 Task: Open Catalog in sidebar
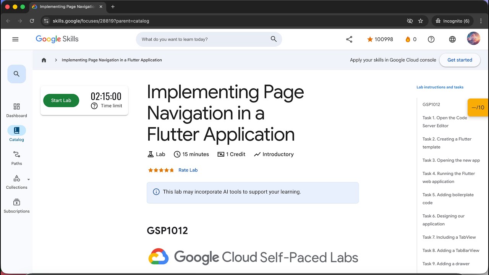[16, 134]
